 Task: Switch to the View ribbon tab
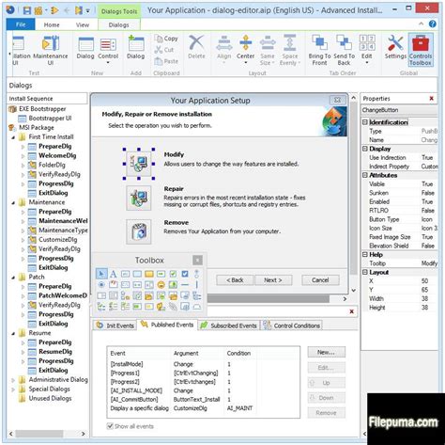83,24
